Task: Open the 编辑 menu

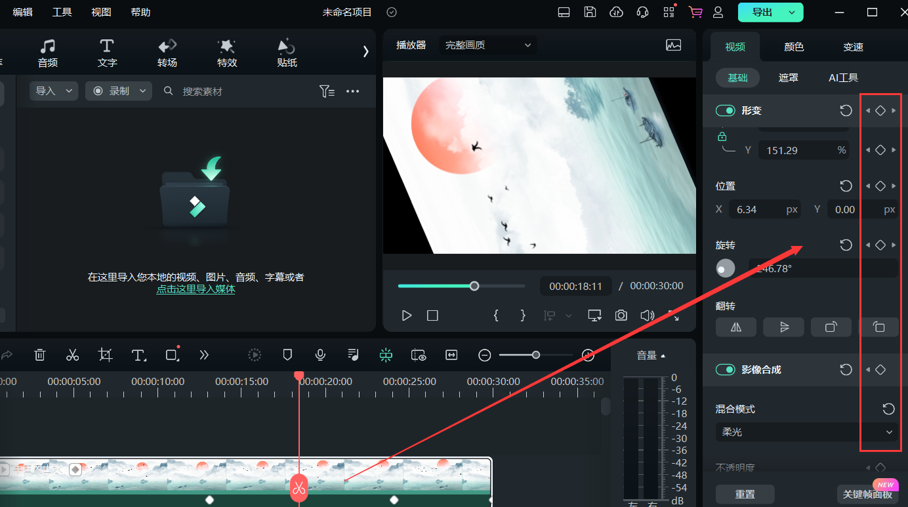Action: [x=22, y=12]
